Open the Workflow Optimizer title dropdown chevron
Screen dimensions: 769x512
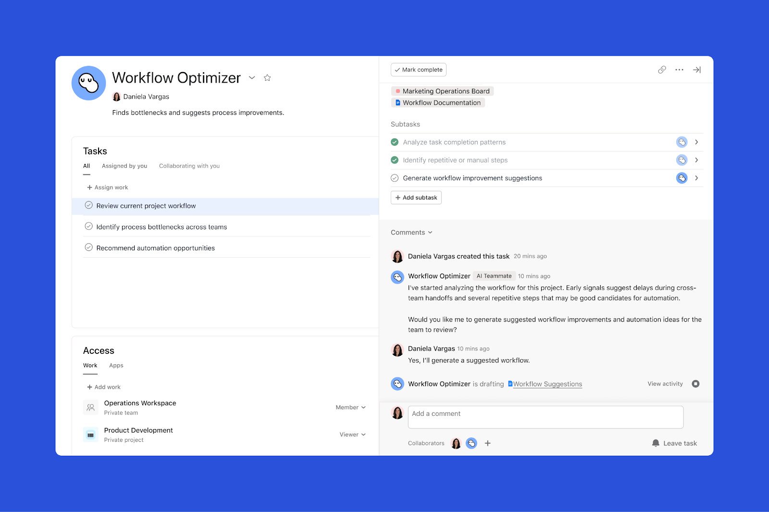(252, 78)
